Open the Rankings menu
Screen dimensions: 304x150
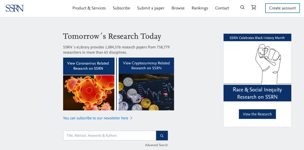tap(200, 8)
